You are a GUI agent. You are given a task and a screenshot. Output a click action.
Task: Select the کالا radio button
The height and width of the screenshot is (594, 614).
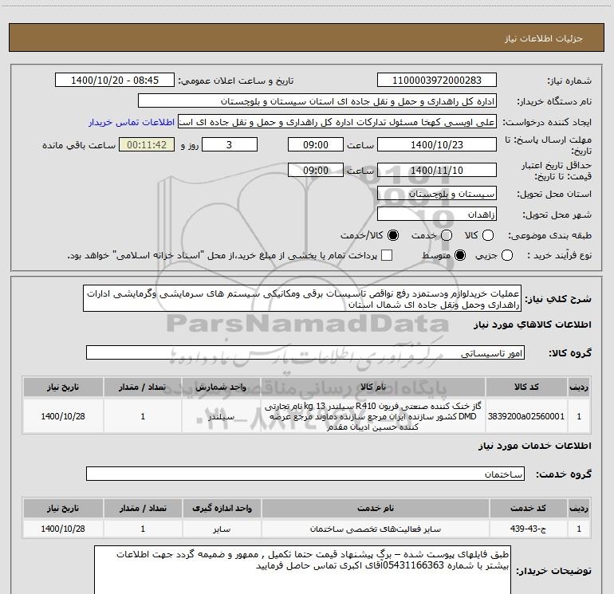[x=487, y=235]
